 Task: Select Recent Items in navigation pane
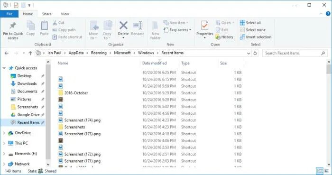(28, 122)
